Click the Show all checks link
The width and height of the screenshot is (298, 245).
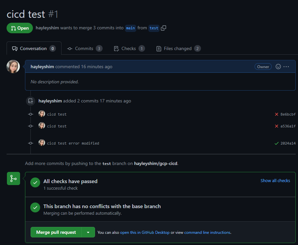point(275,181)
